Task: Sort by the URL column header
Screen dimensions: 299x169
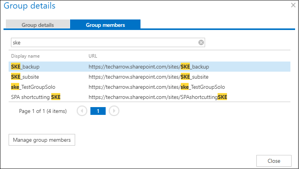Action: pos(93,56)
